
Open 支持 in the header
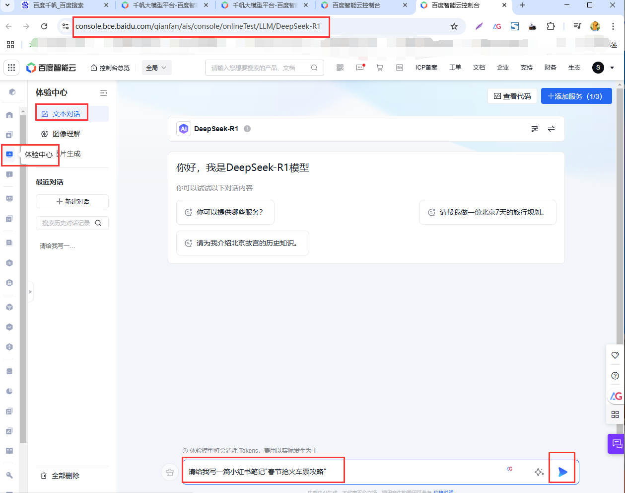click(527, 68)
